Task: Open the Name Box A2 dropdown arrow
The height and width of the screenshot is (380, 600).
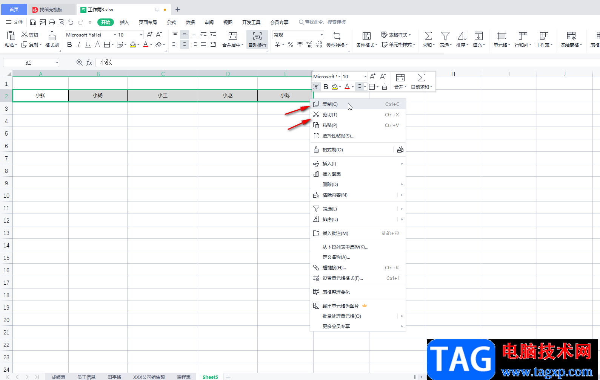Action: 57,63
